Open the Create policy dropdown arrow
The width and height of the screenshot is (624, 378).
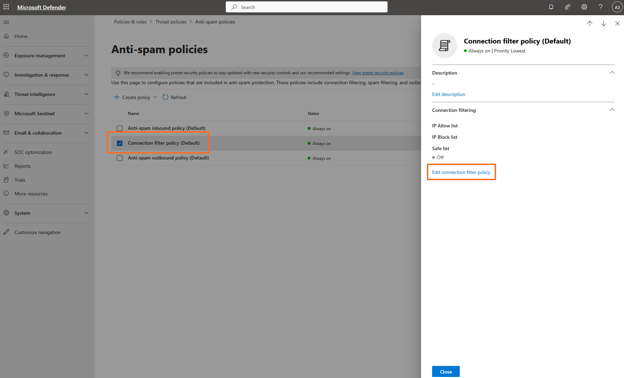(x=155, y=97)
